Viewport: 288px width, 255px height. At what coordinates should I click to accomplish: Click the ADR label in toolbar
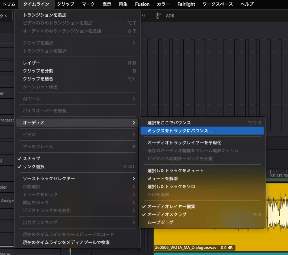(170, 16)
